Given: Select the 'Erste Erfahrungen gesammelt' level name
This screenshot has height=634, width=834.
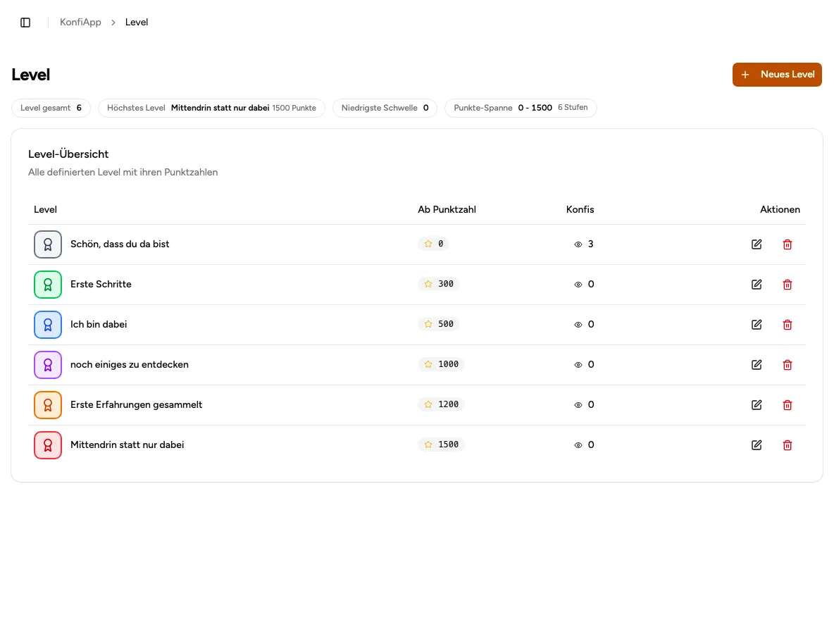Looking at the screenshot, I should click(137, 405).
